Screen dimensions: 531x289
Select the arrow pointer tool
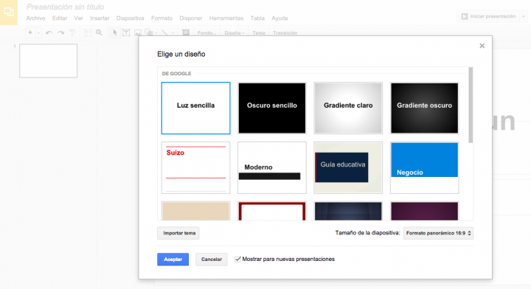tap(115, 33)
